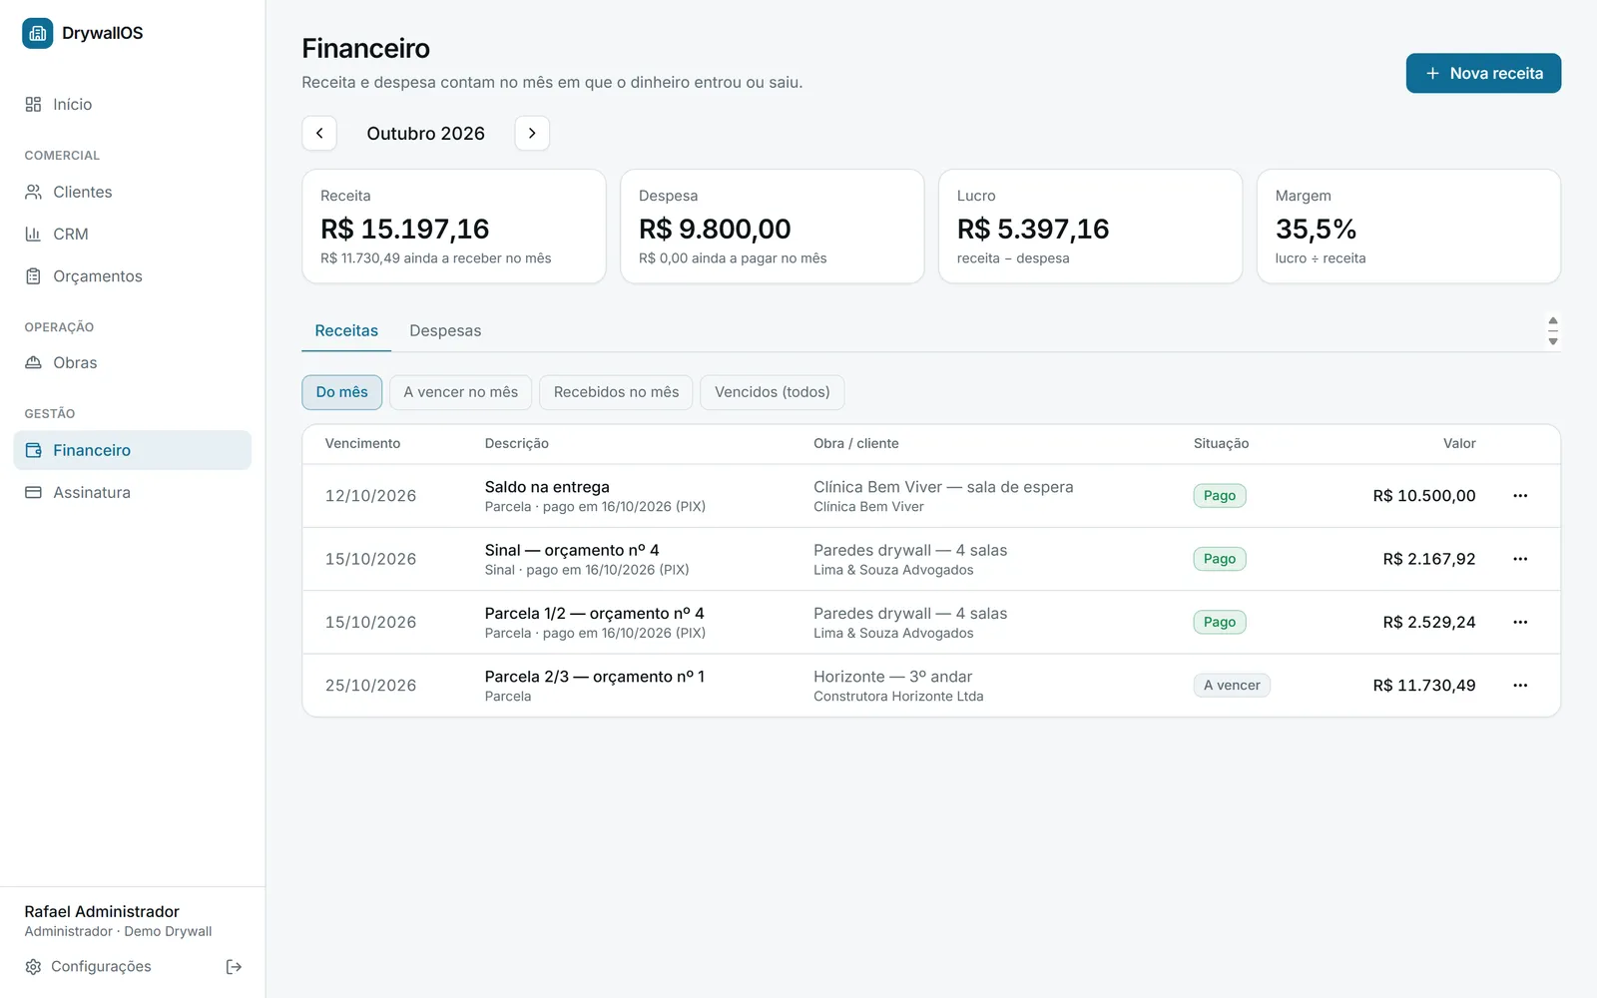Image resolution: width=1597 pixels, height=998 pixels.
Task: Click date 12/10/2026
Action: [370, 496]
